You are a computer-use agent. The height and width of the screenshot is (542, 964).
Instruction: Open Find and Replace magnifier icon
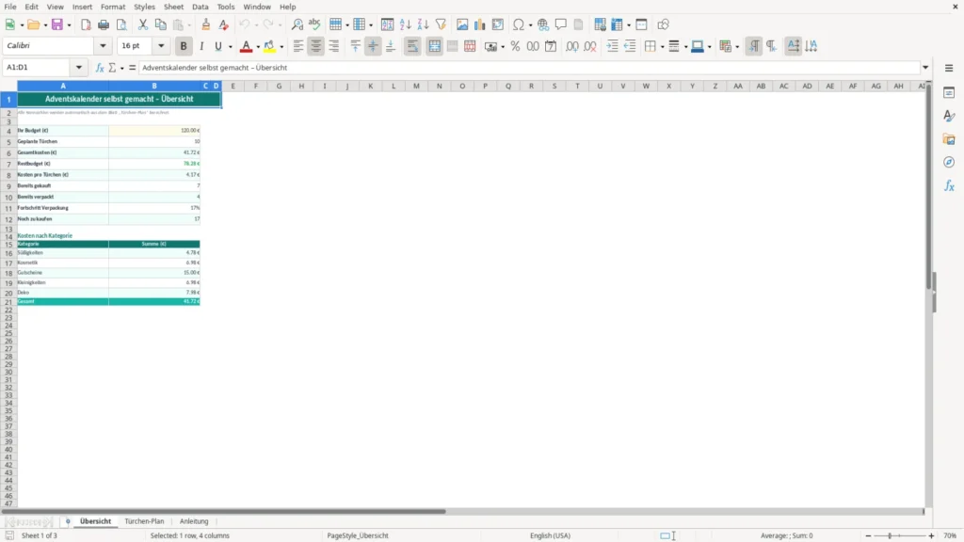pos(297,24)
